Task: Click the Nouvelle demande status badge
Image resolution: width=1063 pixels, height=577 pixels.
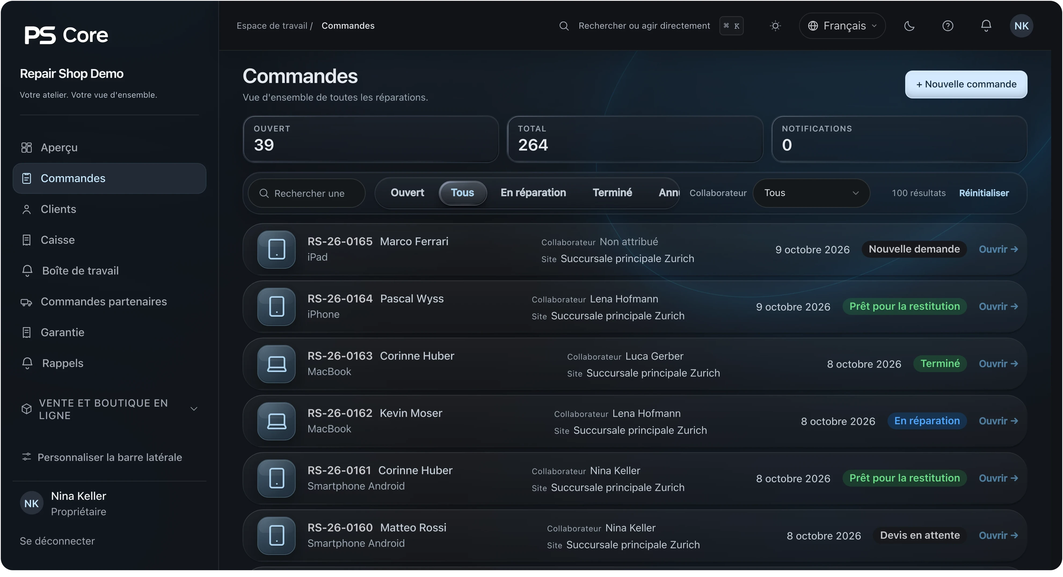Action: [914, 249]
